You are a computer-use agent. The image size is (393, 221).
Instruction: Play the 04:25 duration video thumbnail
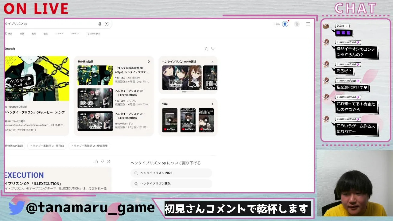click(95, 98)
